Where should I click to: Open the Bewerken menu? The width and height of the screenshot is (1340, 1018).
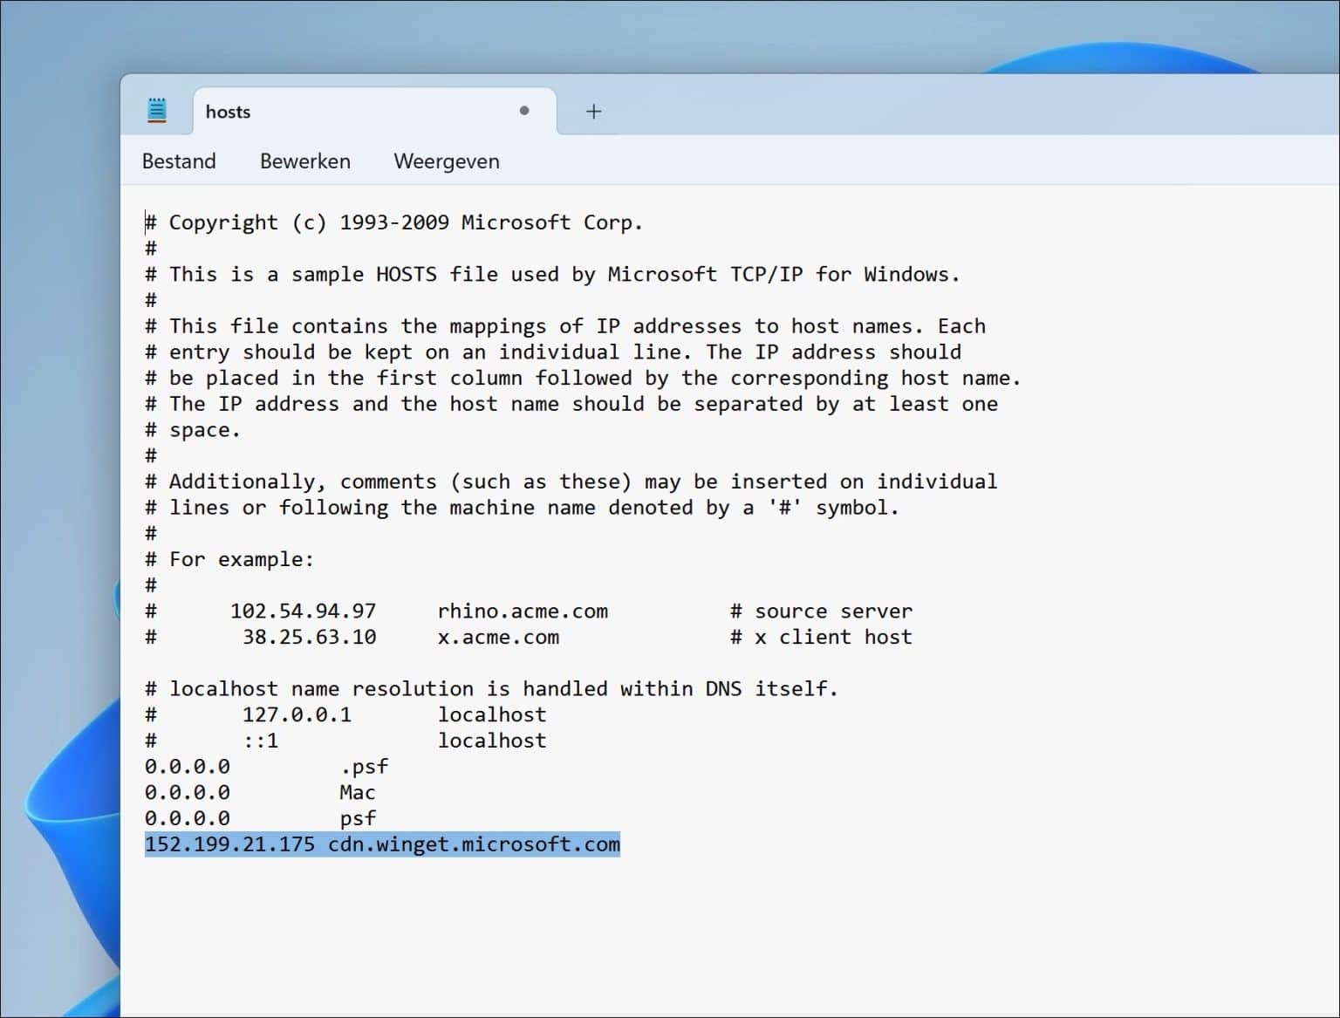point(304,161)
